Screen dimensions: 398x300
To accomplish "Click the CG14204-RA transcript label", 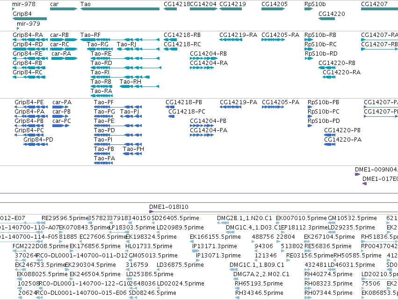I will click(x=209, y=63).
